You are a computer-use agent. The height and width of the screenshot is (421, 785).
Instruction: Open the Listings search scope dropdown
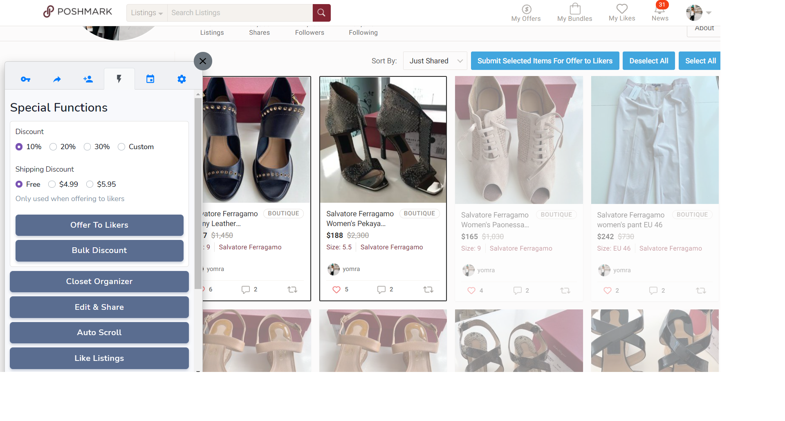click(147, 13)
